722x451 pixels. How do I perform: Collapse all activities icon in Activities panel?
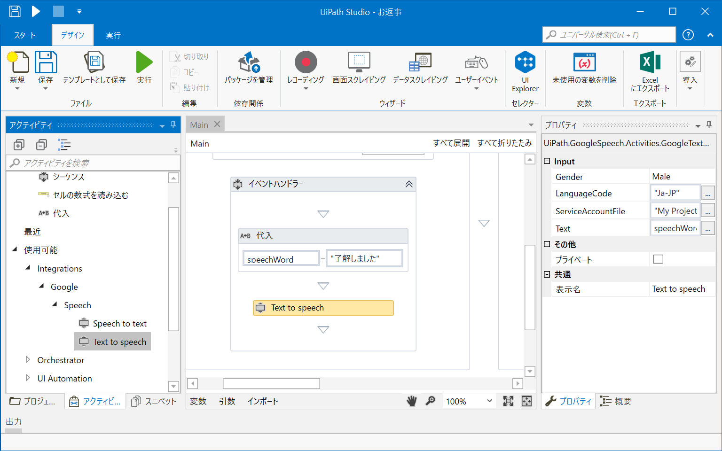(41, 145)
